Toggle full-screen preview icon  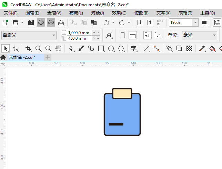point(204,22)
